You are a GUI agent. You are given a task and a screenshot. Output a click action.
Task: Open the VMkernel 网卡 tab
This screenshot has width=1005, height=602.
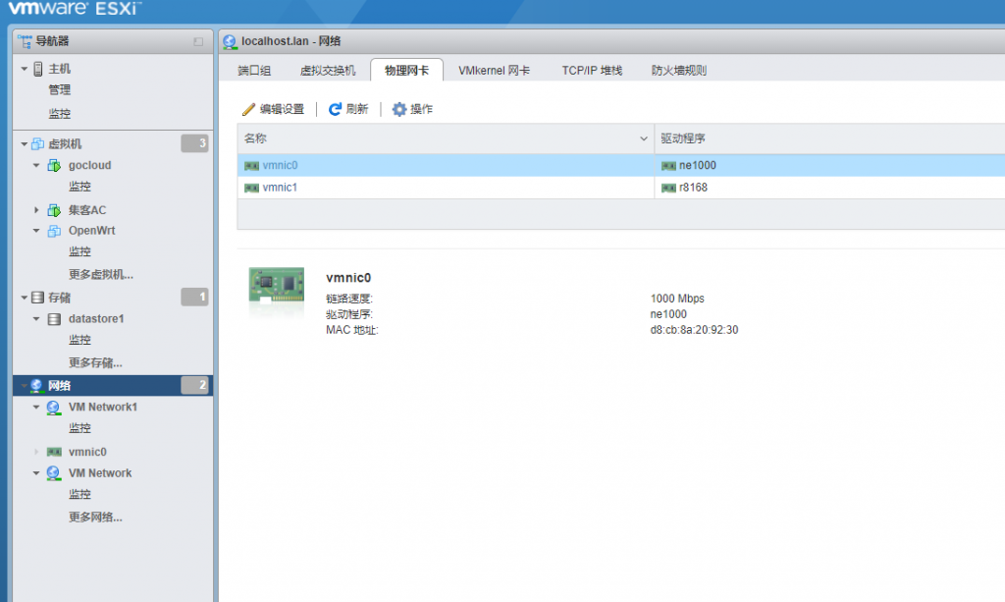tap(495, 71)
